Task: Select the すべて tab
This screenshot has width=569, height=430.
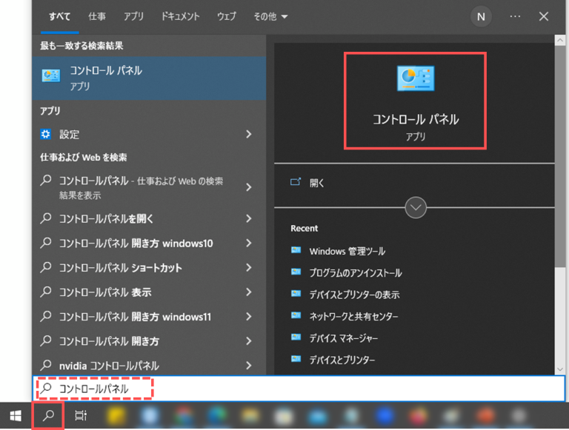Action: click(x=60, y=17)
